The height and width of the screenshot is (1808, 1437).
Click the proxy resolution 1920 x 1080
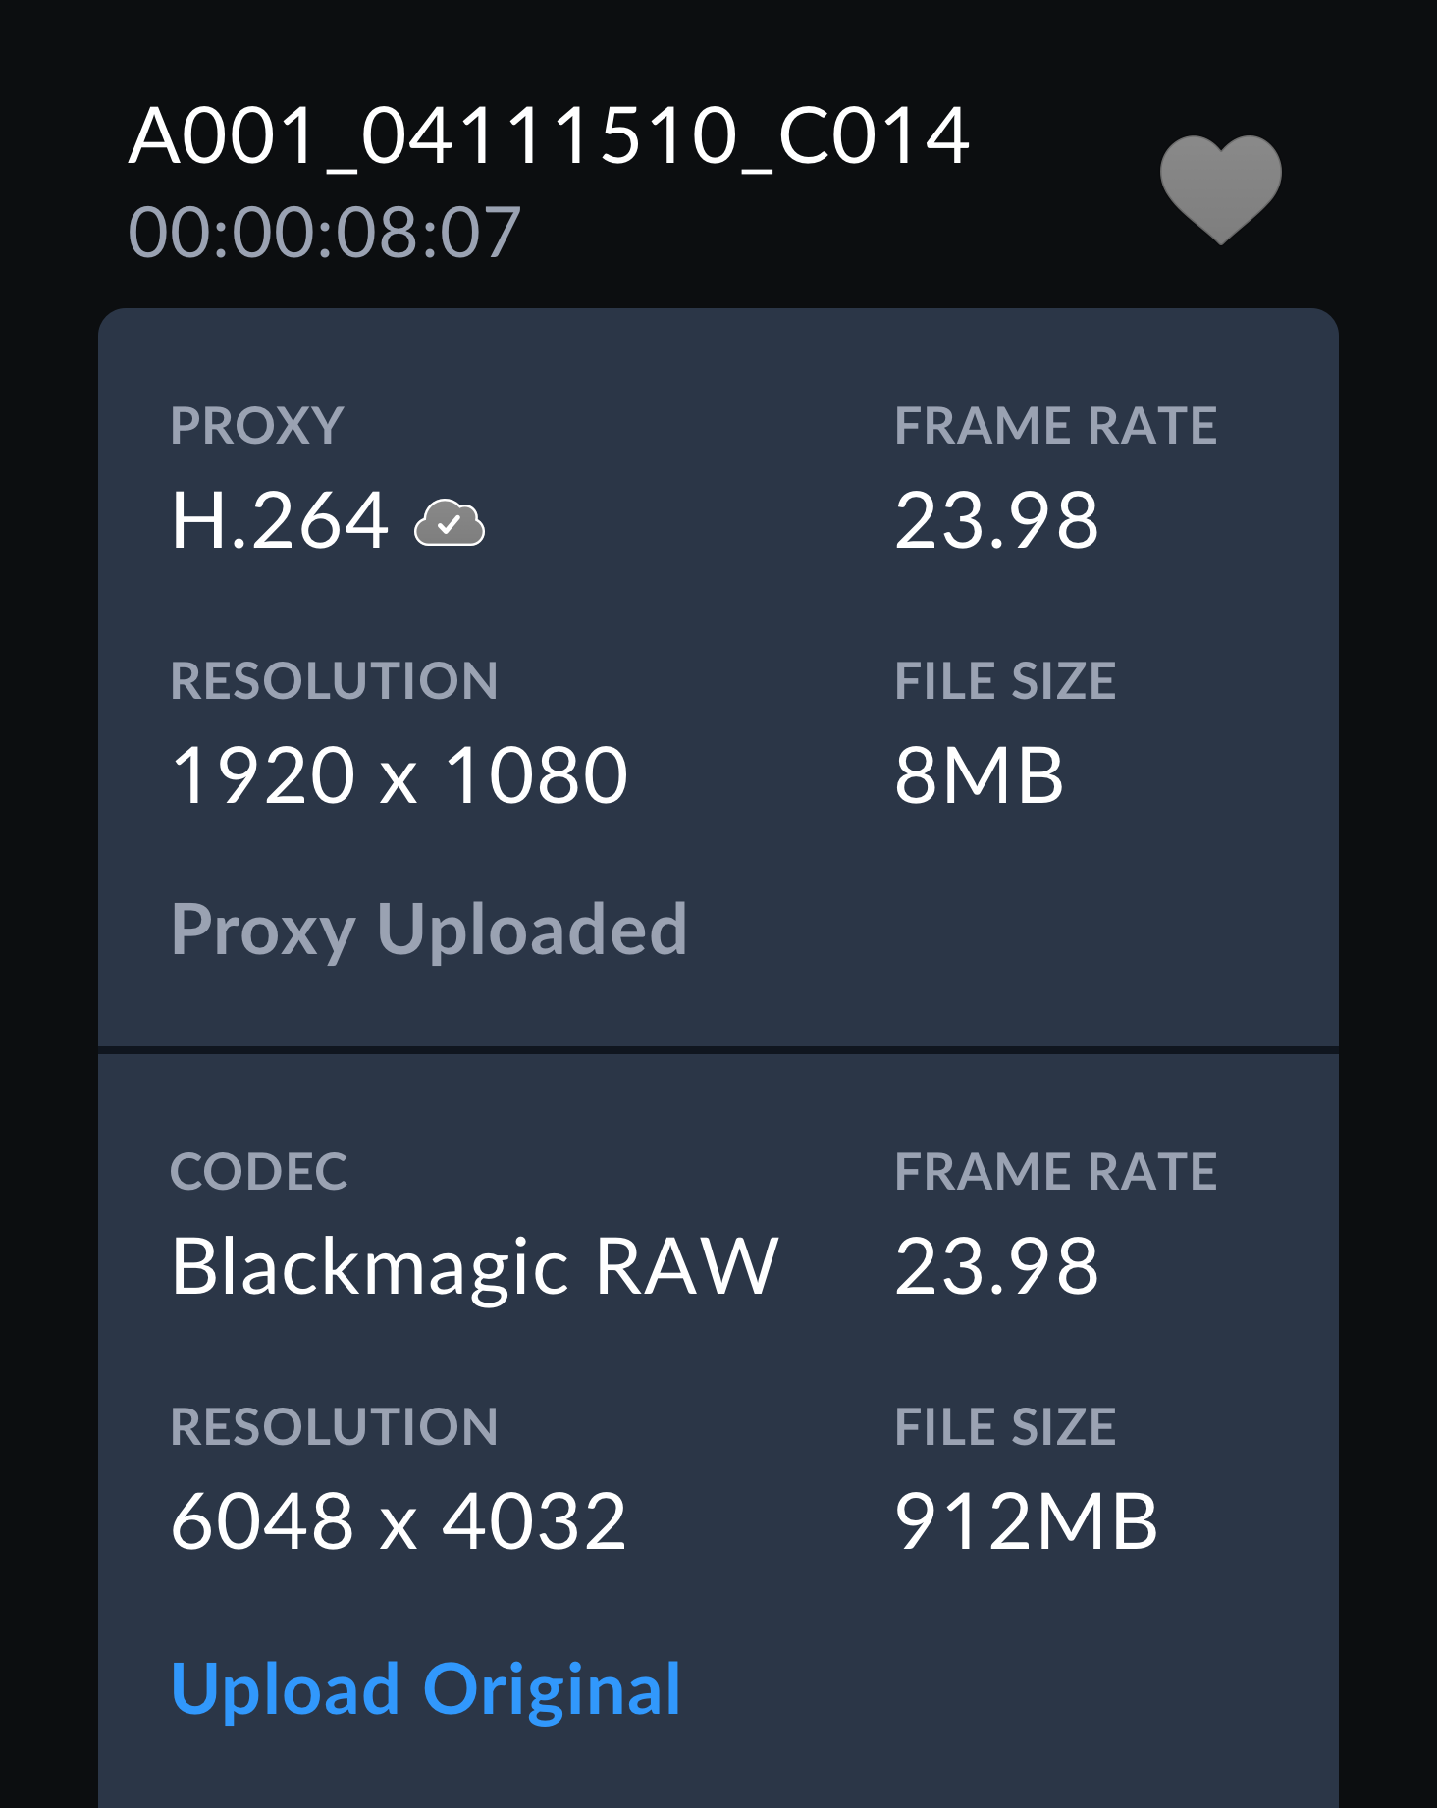click(399, 775)
